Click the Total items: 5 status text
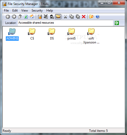 click(98, 131)
